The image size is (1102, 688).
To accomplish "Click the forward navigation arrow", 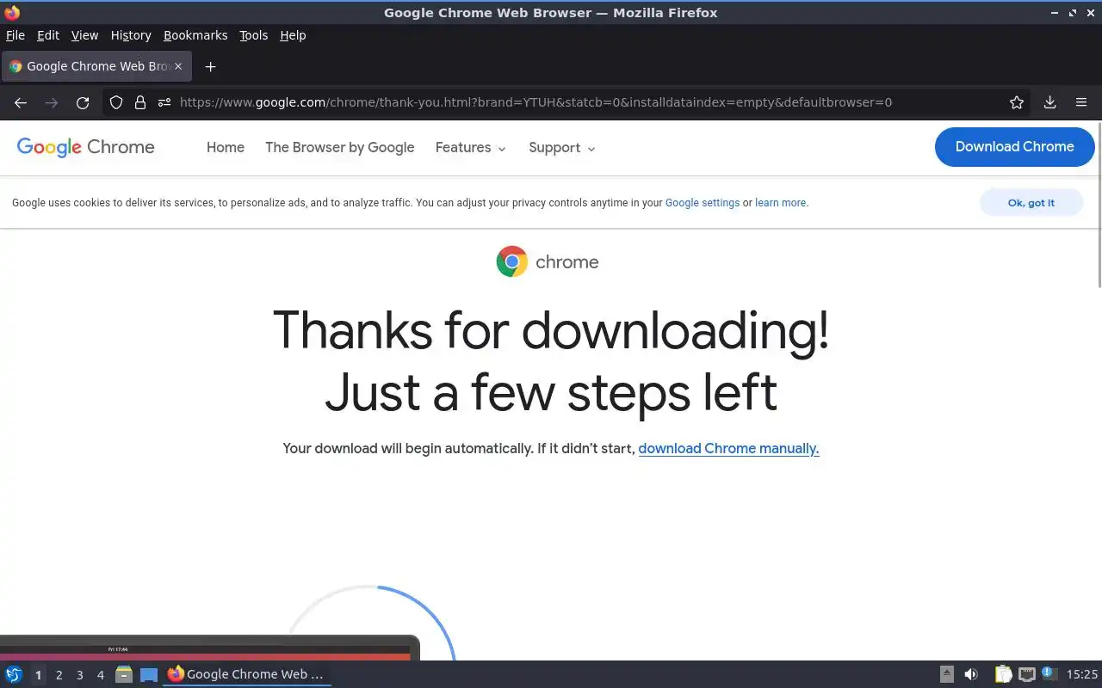I will (52, 102).
